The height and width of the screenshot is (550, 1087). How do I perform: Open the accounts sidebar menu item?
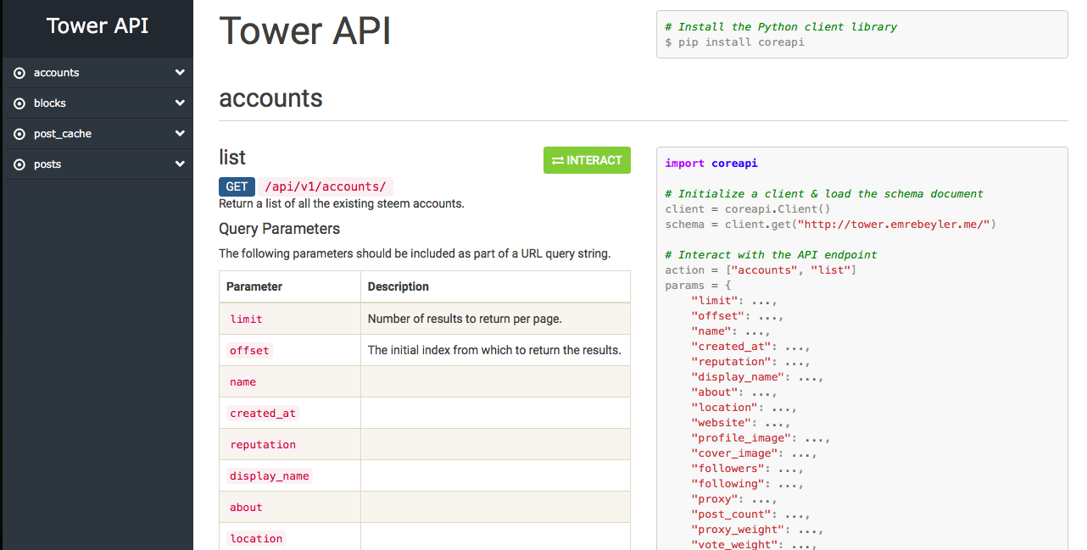[x=98, y=73]
